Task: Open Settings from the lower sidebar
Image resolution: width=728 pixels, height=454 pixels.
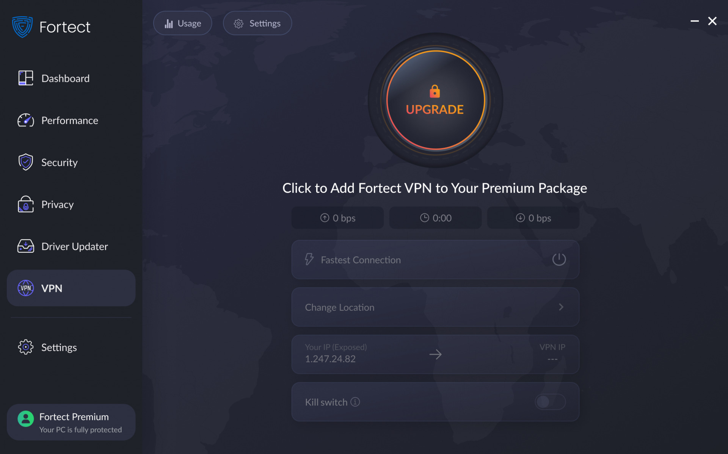Action: point(58,347)
